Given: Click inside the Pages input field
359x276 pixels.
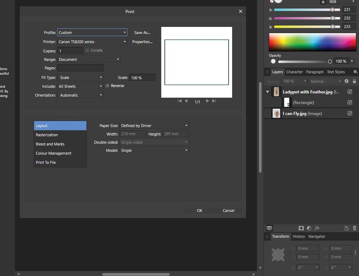Looking at the screenshot, I should pyautogui.click(x=80, y=68).
